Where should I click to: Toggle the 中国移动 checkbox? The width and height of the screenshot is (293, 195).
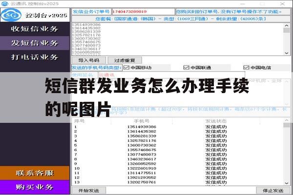(x=126, y=68)
